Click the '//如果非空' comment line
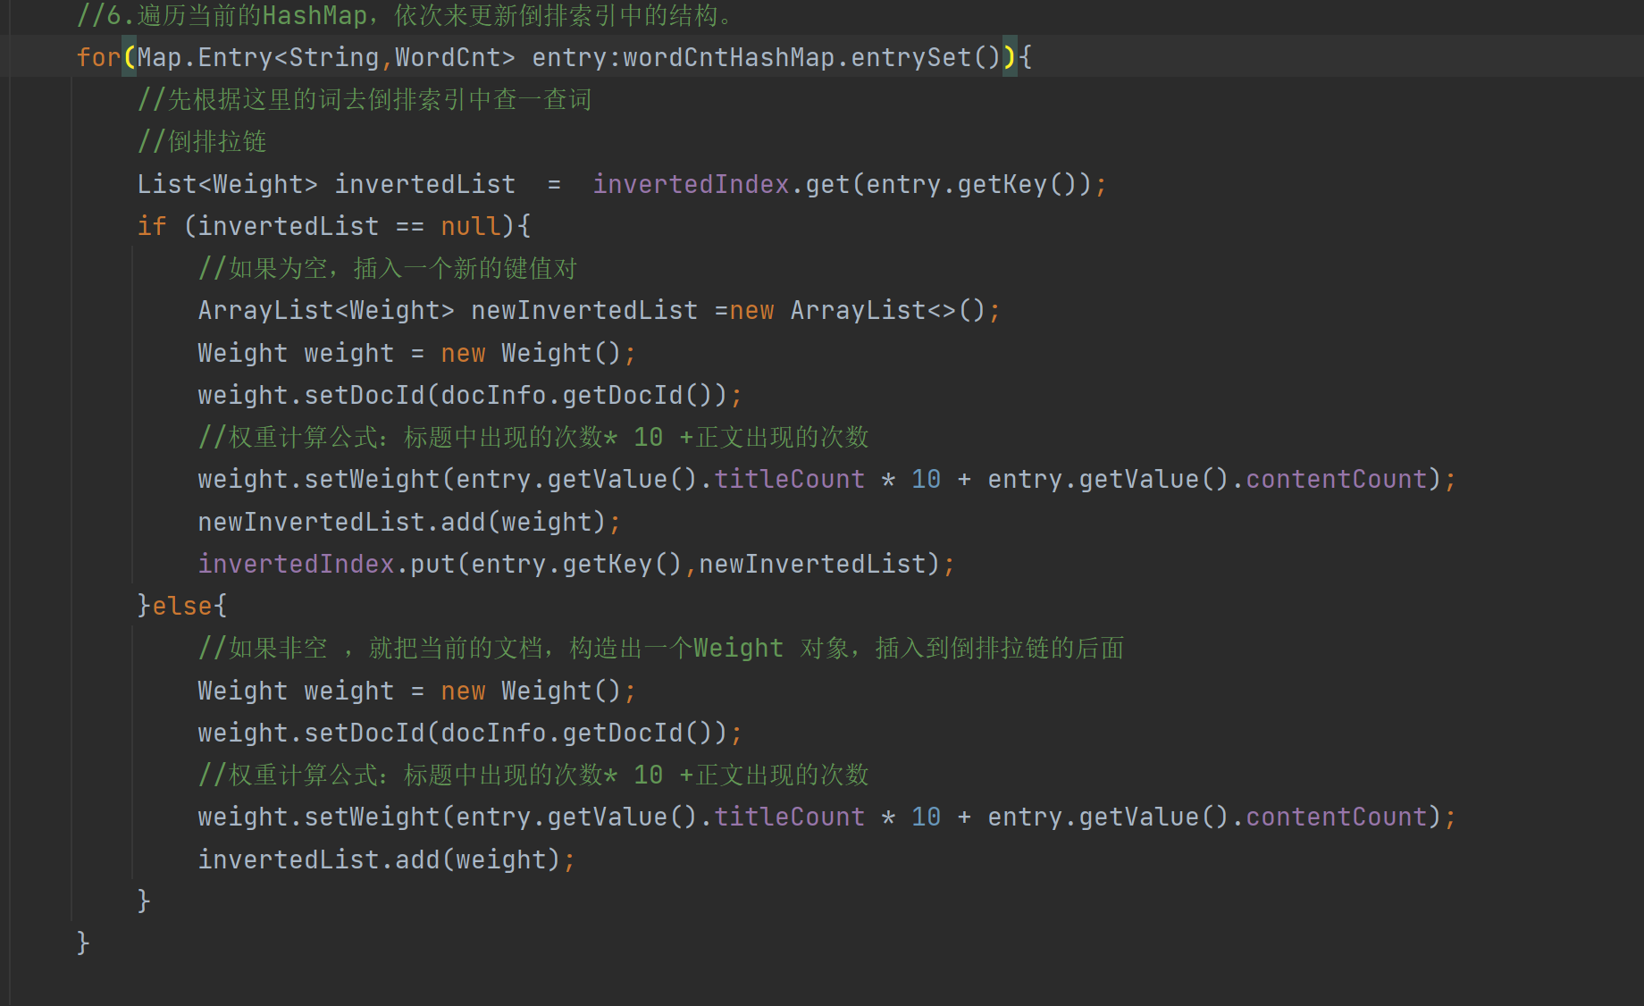This screenshot has width=1644, height=1006. (661, 648)
